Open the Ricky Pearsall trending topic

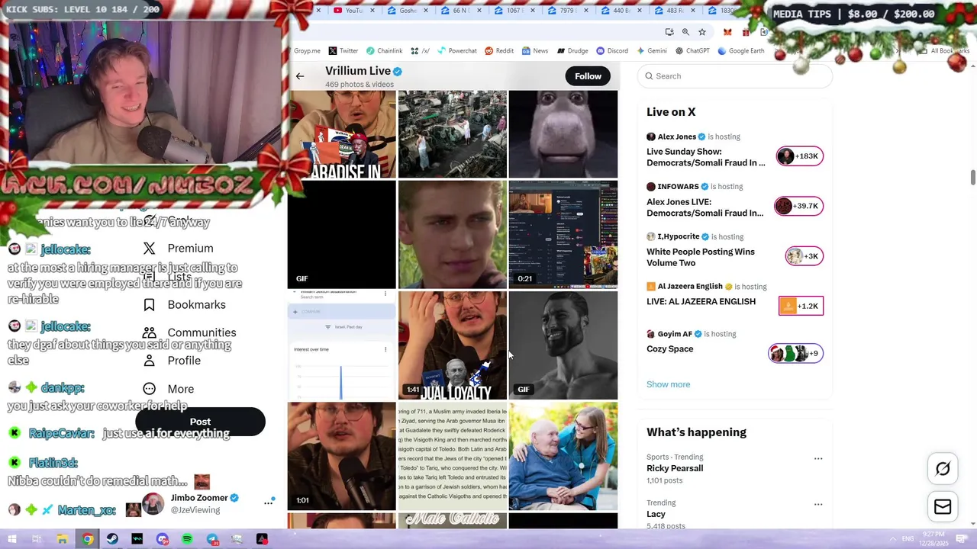tap(675, 468)
